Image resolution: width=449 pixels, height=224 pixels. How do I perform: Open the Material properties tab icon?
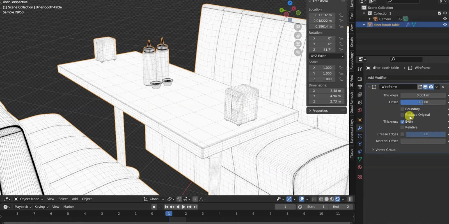click(x=359, y=167)
